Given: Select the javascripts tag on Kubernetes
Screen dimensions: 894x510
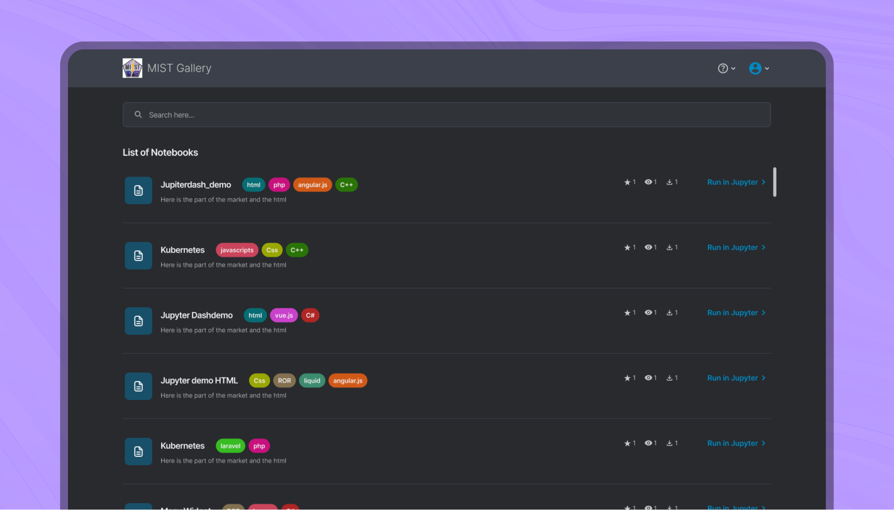Looking at the screenshot, I should pyautogui.click(x=237, y=250).
